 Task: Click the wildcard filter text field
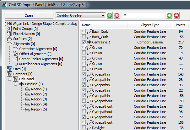144,15
